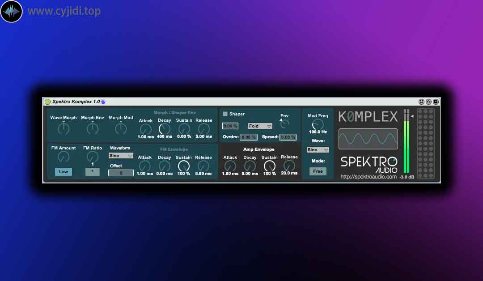This screenshot has height=281, width=483.
Task: Click the K0MPLEX logo text
Action: click(368, 117)
